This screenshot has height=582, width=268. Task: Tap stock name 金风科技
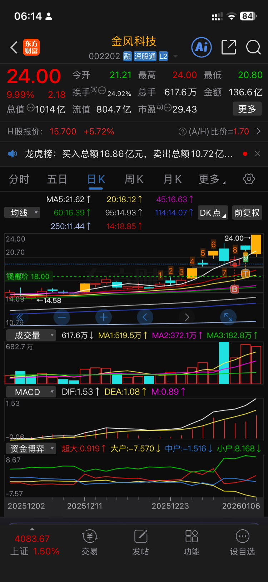pos(134,41)
